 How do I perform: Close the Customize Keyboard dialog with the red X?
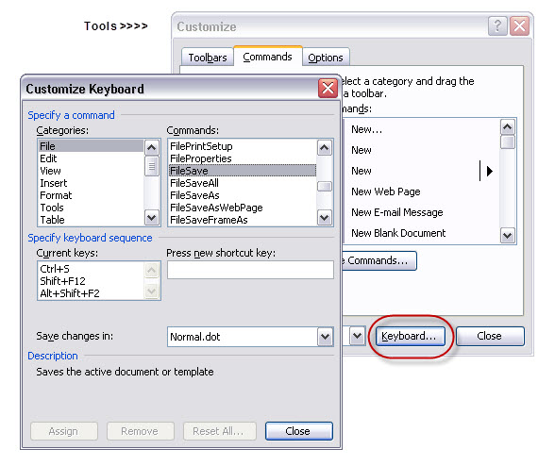click(x=328, y=88)
